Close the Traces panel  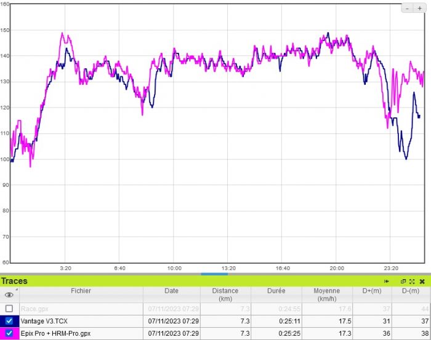422,281
